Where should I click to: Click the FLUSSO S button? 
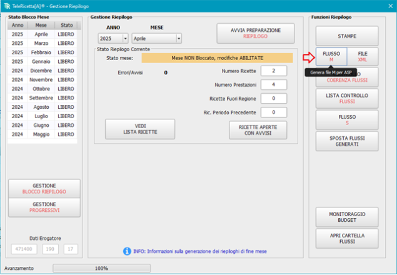click(346, 120)
